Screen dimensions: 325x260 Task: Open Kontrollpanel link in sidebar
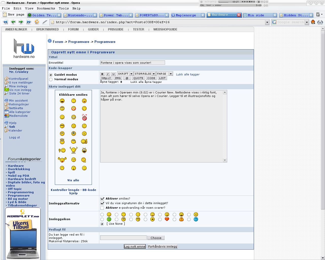19,79
